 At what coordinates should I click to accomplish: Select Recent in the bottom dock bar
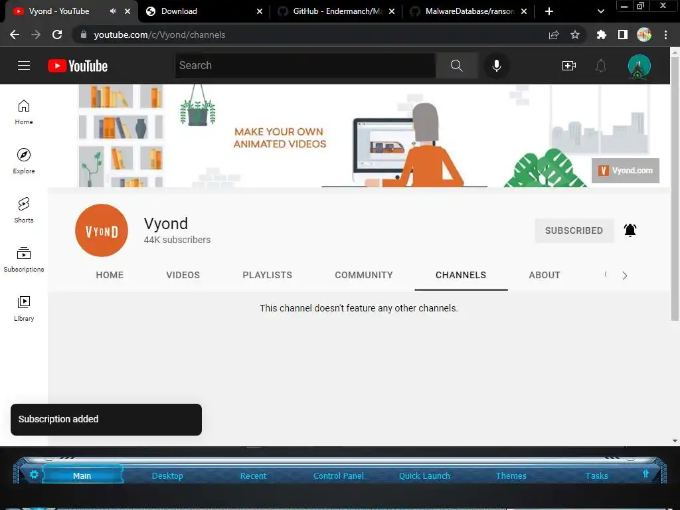(x=253, y=475)
